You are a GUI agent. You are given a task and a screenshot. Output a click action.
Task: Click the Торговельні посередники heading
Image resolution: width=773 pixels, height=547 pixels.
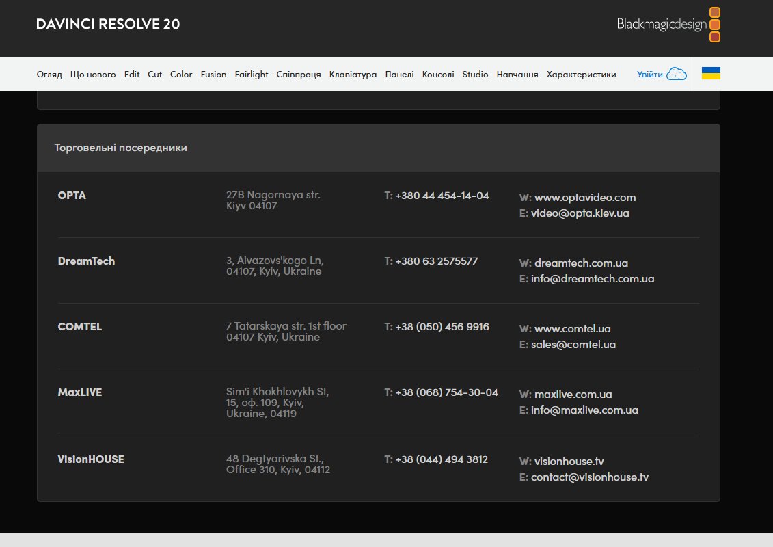[x=121, y=148]
